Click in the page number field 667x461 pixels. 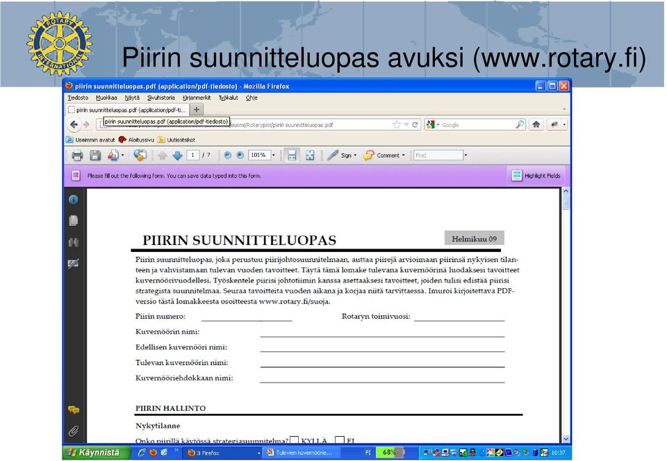click(192, 155)
